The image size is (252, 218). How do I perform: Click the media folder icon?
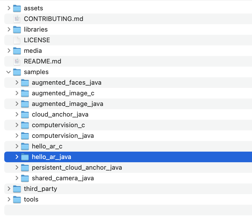coord(17,51)
